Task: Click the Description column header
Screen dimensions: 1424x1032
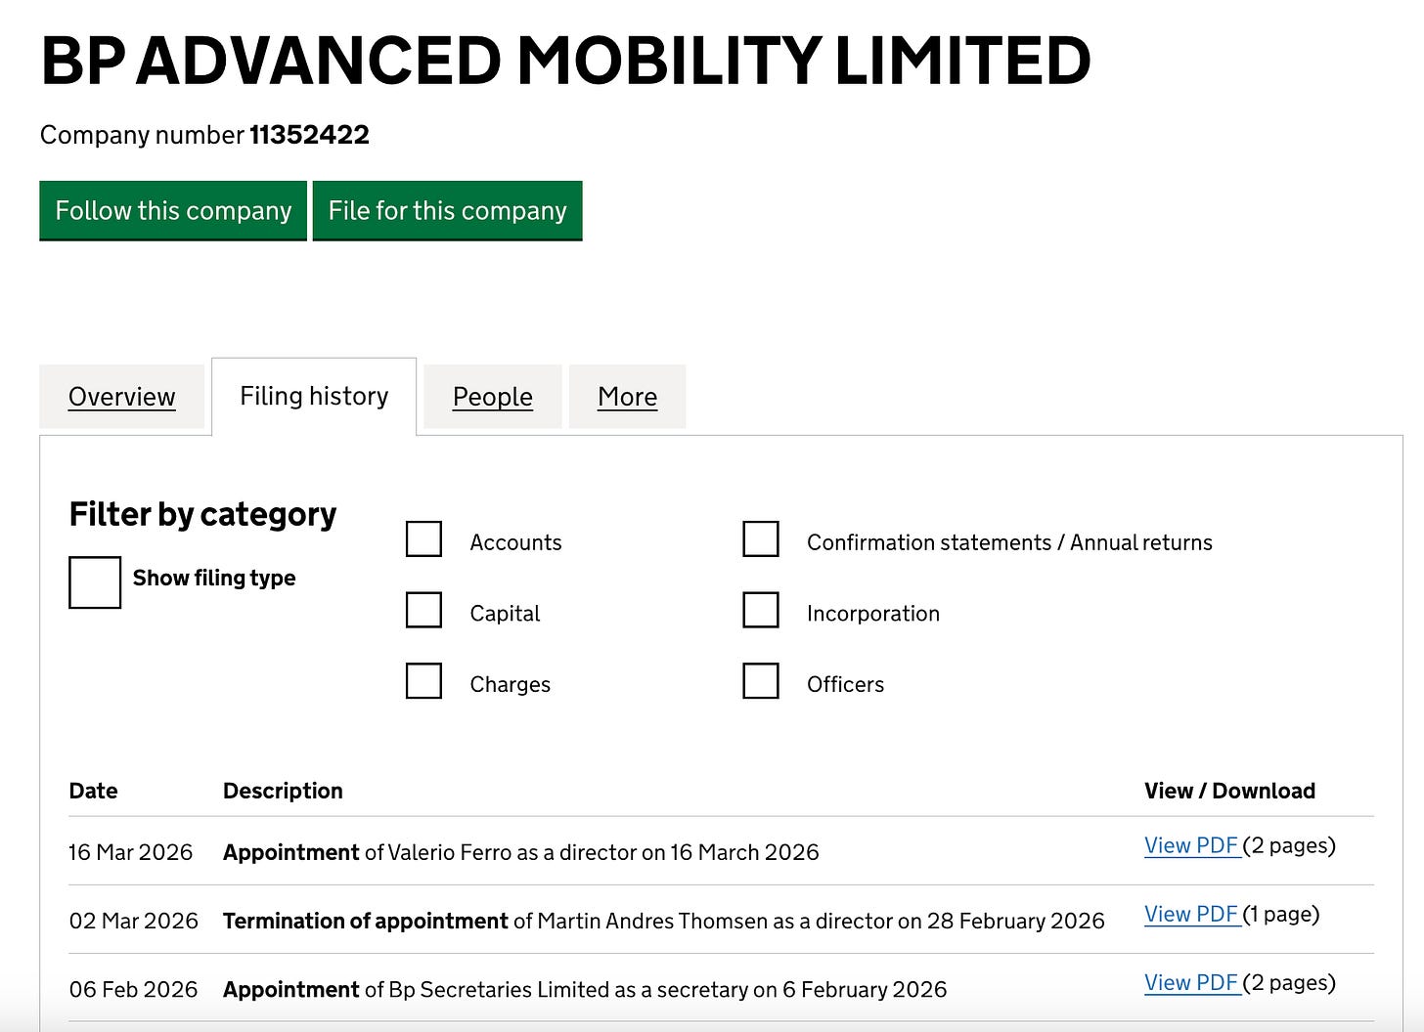Action: [x=283, y=791]
